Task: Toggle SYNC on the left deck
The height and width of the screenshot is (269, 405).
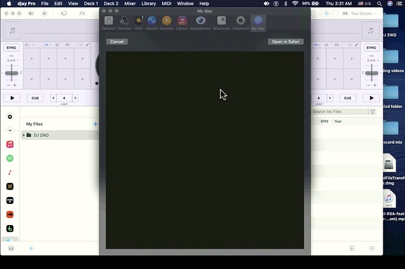Action: pyautogui.click(x=11, y=47)
